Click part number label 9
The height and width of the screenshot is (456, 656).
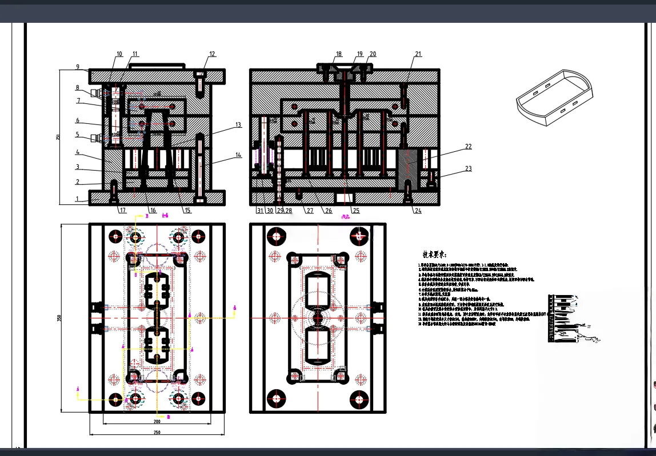(78, 67)
